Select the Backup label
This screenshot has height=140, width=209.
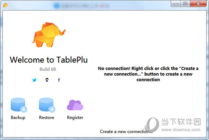click(x=18, y=117)
